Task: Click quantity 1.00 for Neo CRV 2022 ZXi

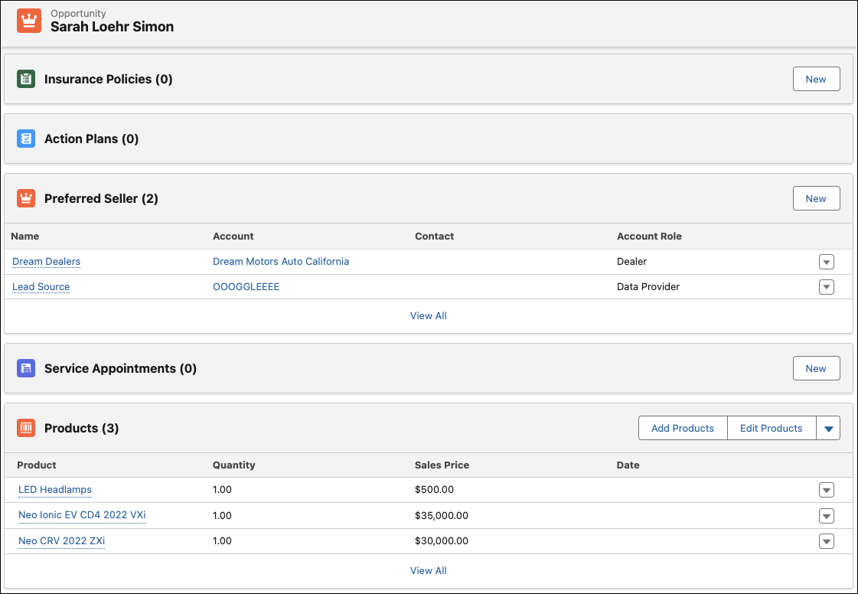Action: coord(222,541)
